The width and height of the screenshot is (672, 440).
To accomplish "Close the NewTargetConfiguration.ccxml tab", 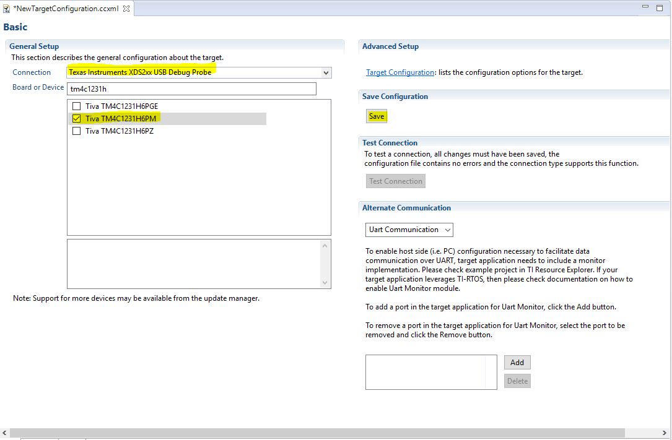I will pos(126,9).
